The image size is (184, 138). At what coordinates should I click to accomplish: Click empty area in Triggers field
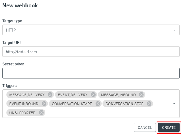(108, 113)
